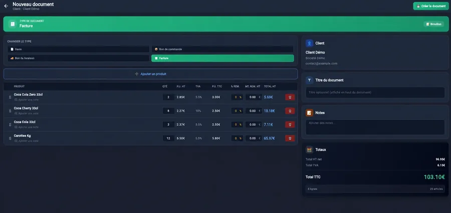Click the 103.10€ Total TTC amount
Viewport: 451px width, 213px height.
[434, 177]
